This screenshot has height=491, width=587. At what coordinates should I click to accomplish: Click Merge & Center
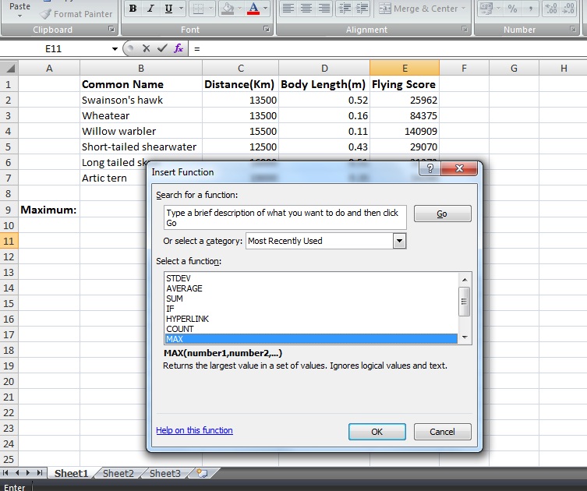418,9
